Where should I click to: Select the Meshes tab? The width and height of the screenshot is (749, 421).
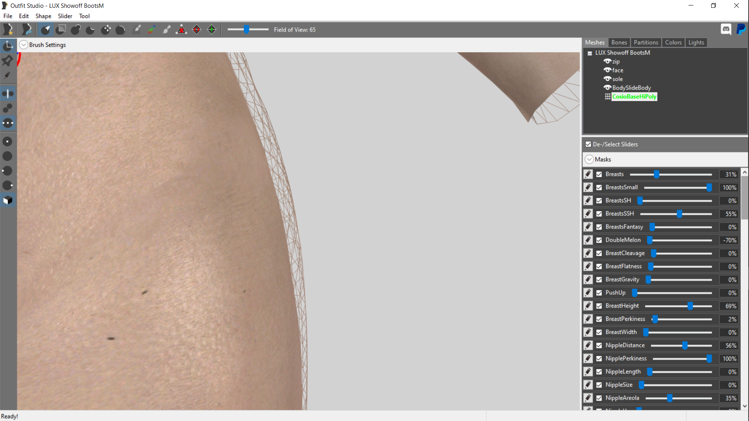pos(595,42)
